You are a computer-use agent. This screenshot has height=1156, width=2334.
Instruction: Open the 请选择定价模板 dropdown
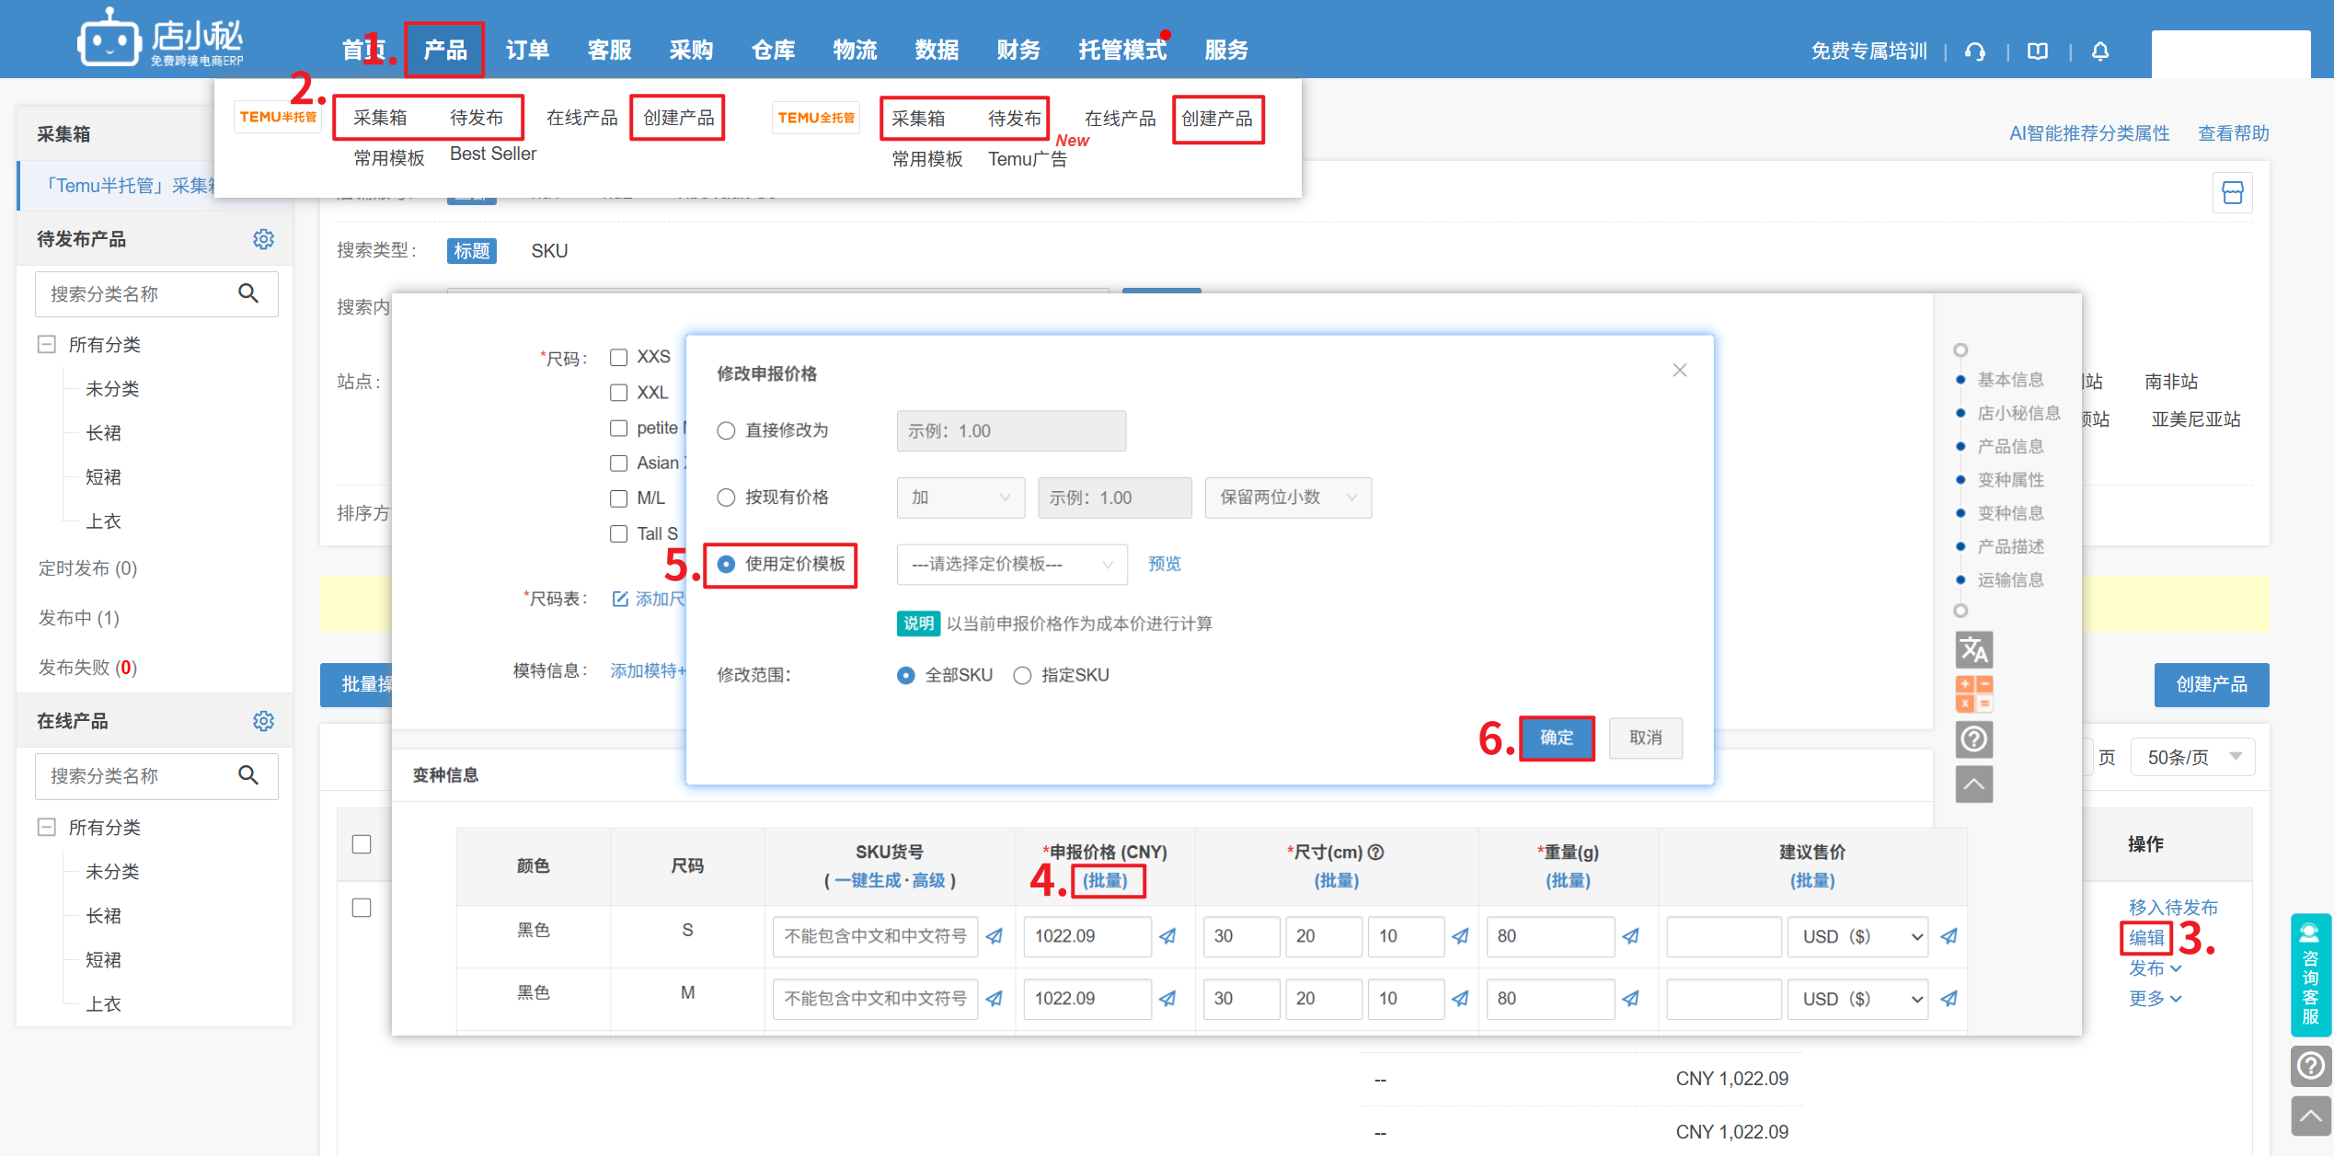tap(1011, 564)
